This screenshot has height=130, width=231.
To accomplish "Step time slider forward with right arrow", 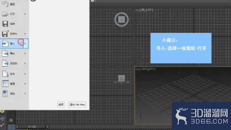I will click(47, 127).
